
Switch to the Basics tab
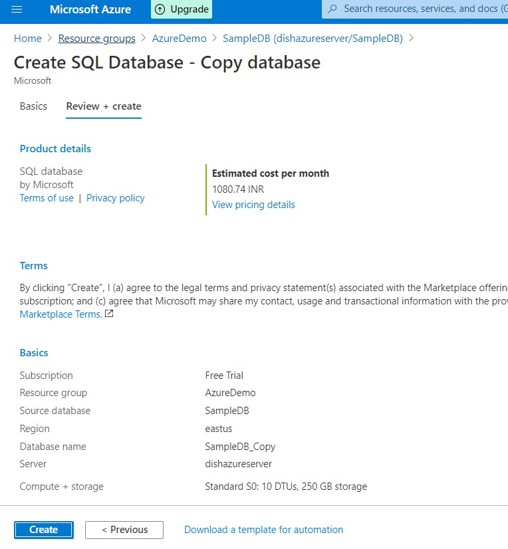click(x=33, y=106)
